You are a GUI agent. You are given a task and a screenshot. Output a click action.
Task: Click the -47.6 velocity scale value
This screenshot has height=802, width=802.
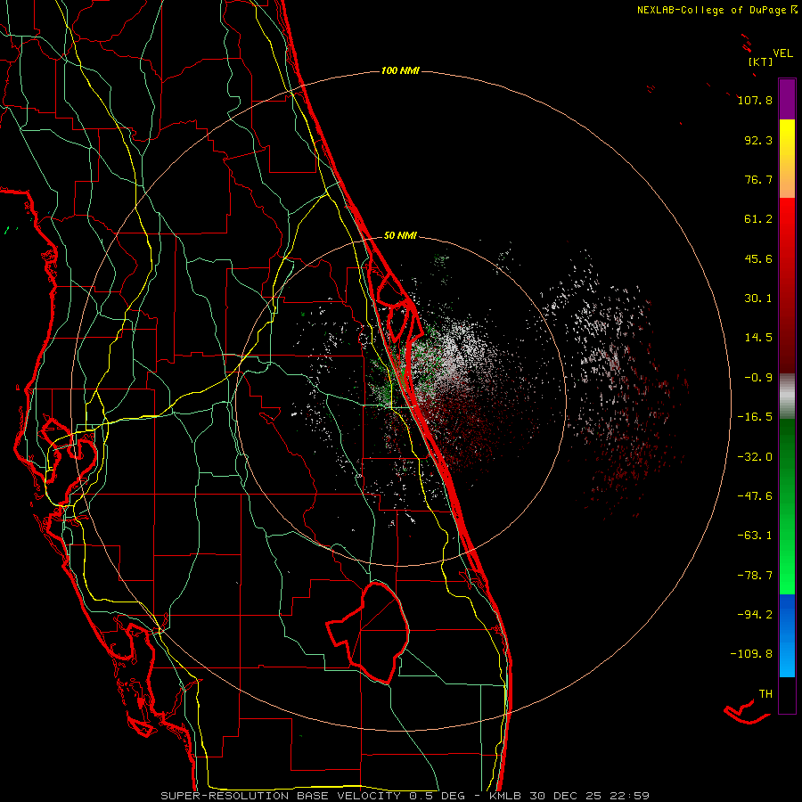click(755, 496)
